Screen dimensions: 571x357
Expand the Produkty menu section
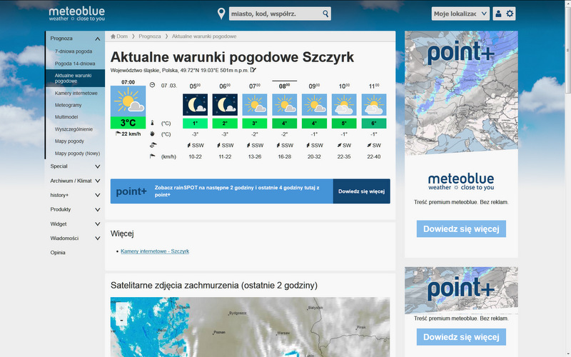(97, 209)
